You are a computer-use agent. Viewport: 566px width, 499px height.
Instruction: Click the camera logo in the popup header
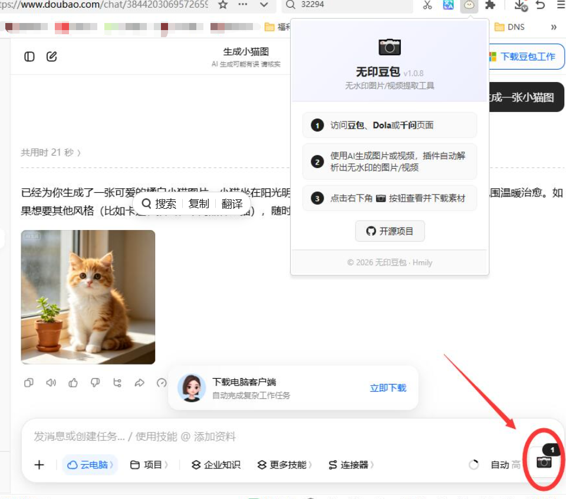390,47
